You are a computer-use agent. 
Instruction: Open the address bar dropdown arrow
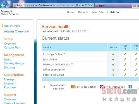80,5
